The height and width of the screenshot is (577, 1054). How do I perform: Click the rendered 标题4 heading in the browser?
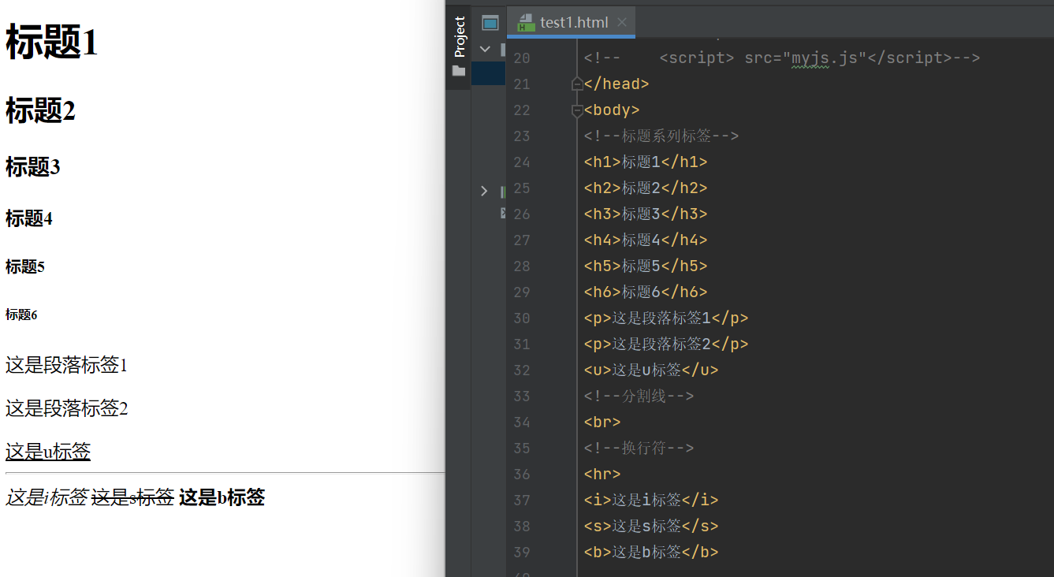pos(29,218)
